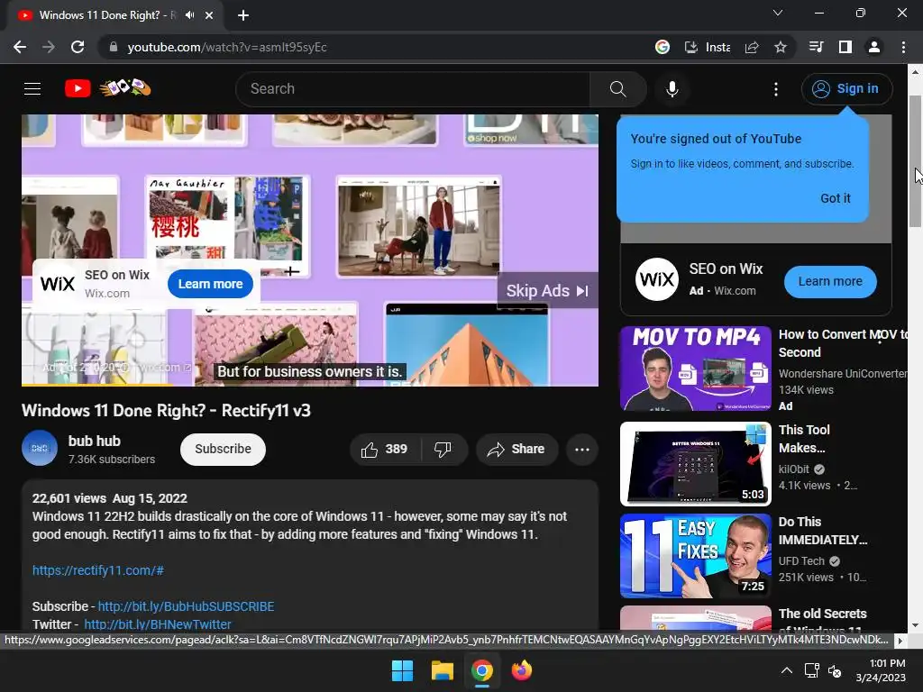Go back in browser history
Screen dimensions: 923x692
pos(20,47)
